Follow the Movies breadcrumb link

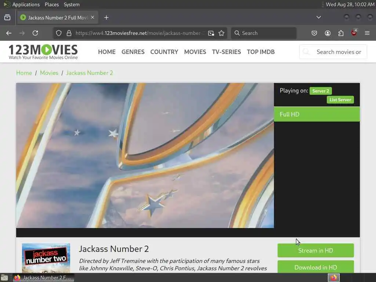(x=49, y=73)
